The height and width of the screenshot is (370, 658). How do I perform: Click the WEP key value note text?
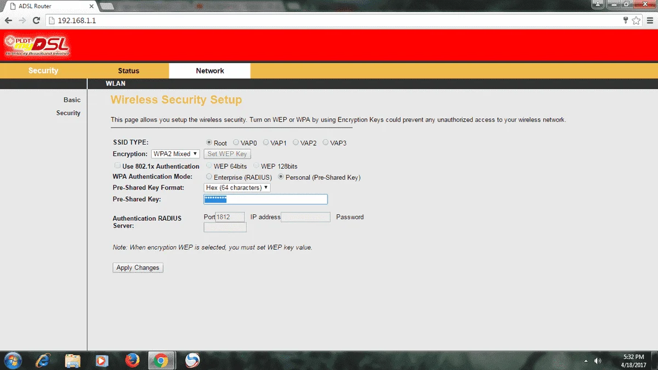click(x=212, y=247)
